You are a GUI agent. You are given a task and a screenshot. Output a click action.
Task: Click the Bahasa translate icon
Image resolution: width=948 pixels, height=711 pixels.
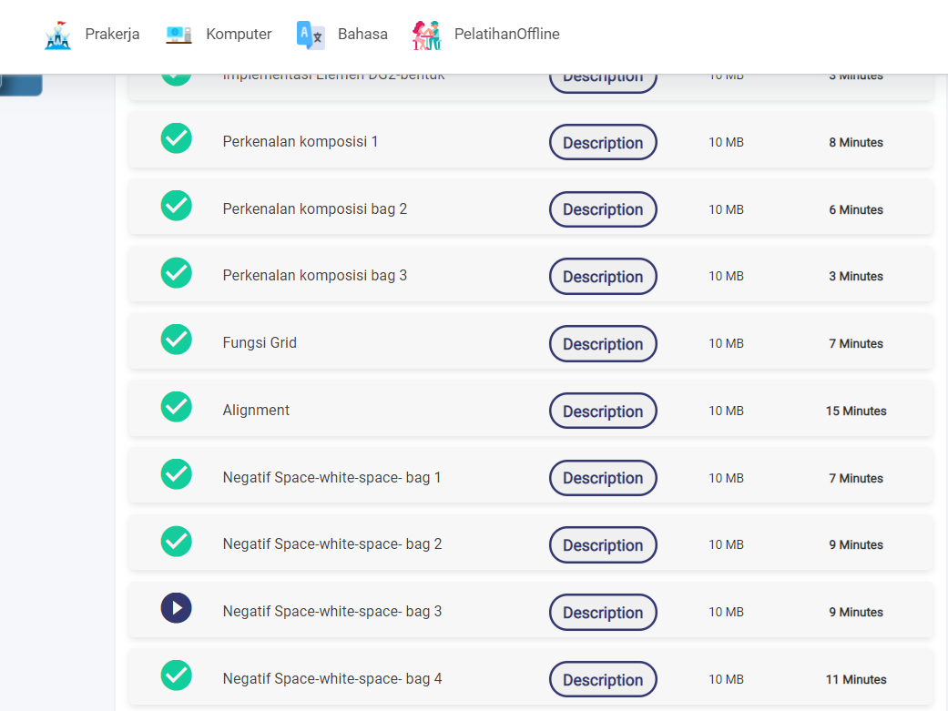(311, 35)
